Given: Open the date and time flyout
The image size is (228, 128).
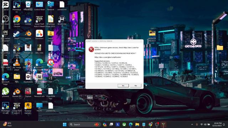Looking at the screenshot, I should click(x=217, y=124).
